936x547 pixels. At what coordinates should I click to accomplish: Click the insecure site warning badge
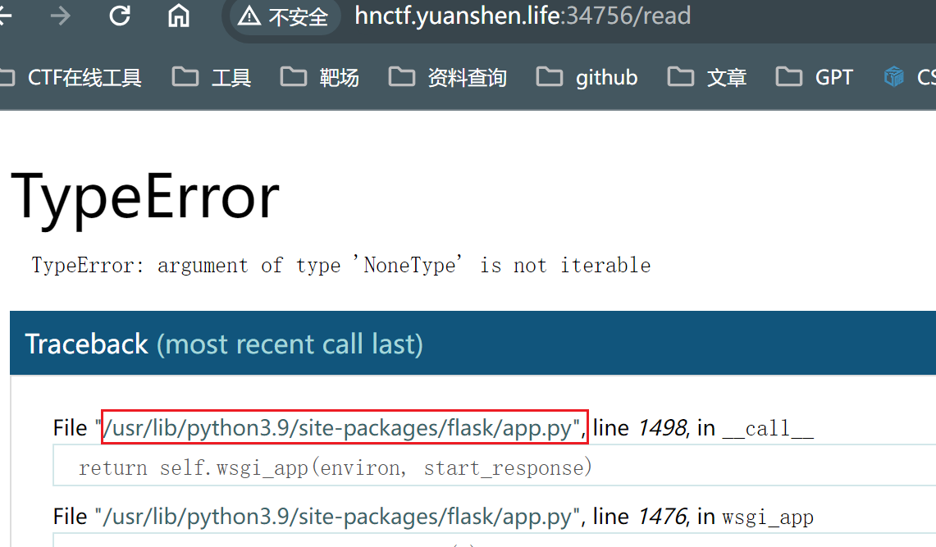coord(284,16)
